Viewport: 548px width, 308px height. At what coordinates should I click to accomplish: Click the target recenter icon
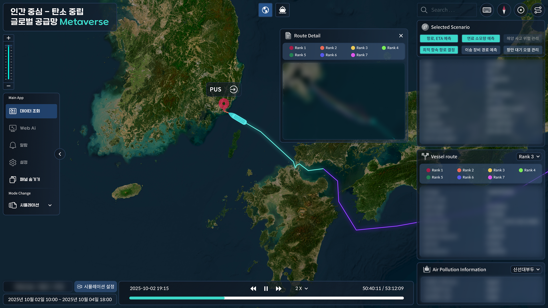pyautogui.click(x=521, y=10)
